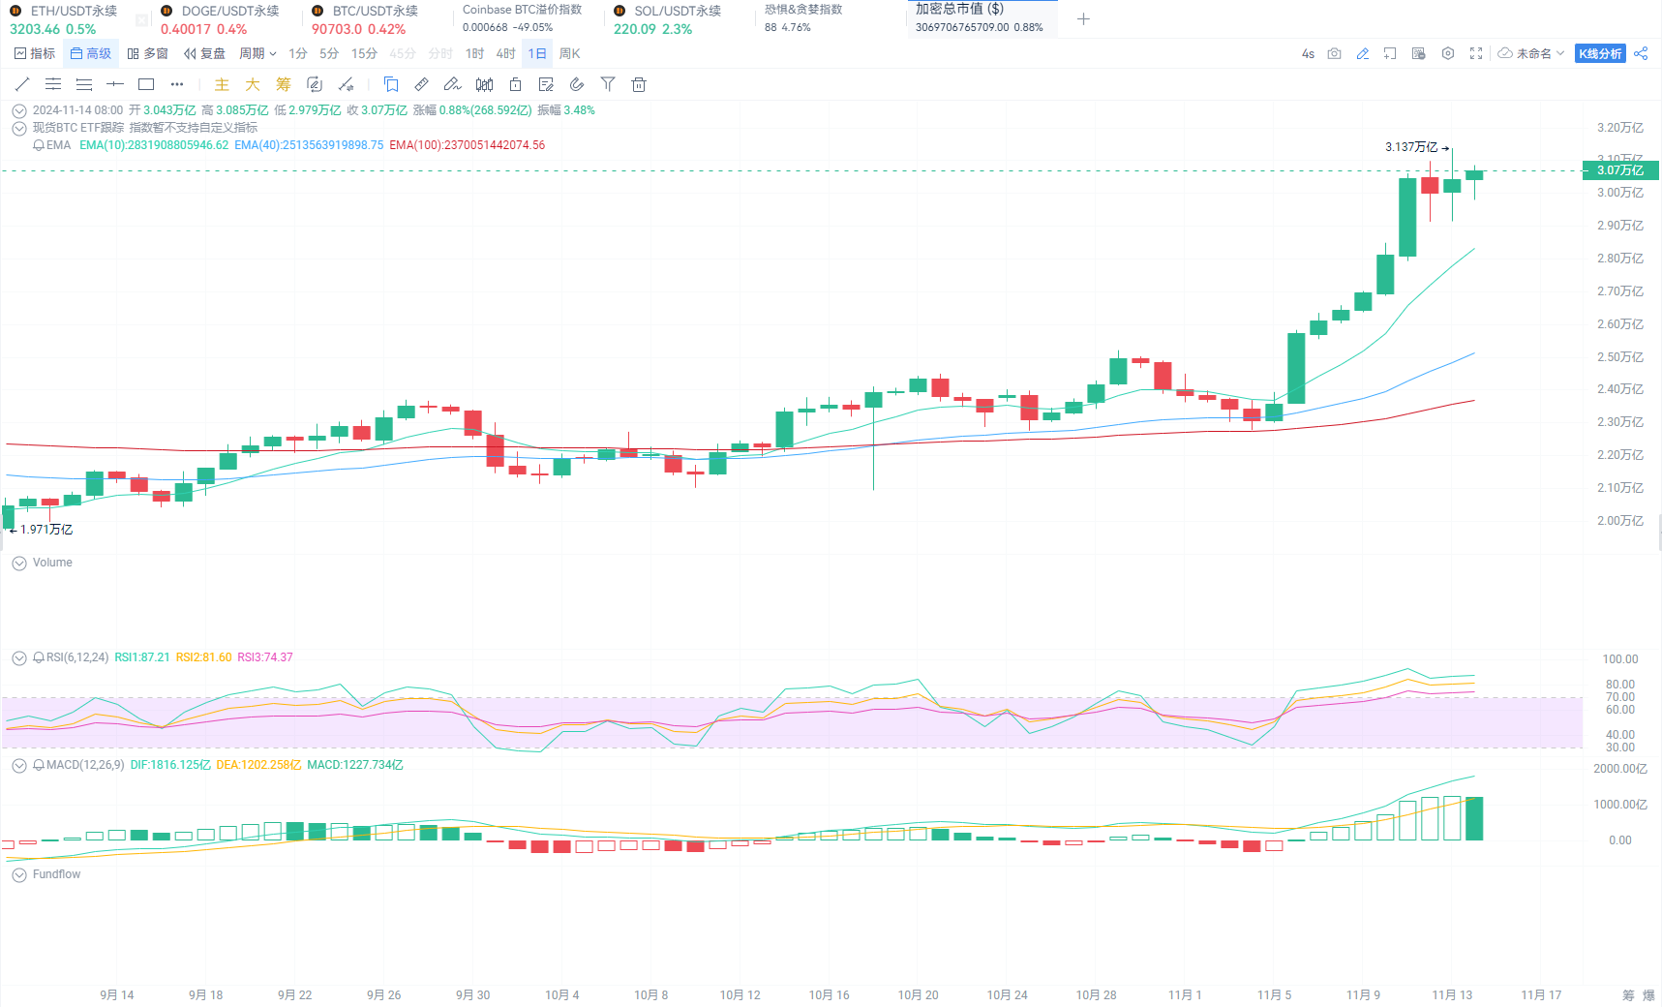The image size is (1662, 1007).
Task: Open the 指标 indicators button
Action: [x=35, y=53]
